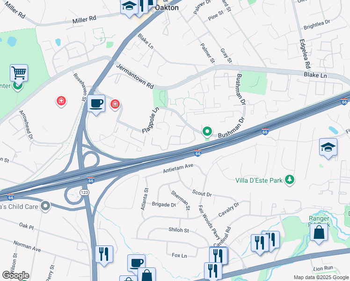Select the green location pin on Bushman Dr
The width and height of the screenshot is (350, 281).
[207, 132]
